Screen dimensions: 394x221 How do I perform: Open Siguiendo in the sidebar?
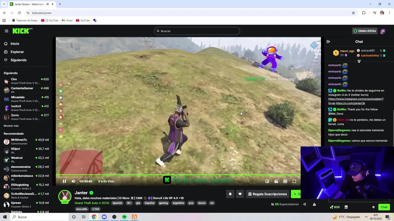pos(18,60)
